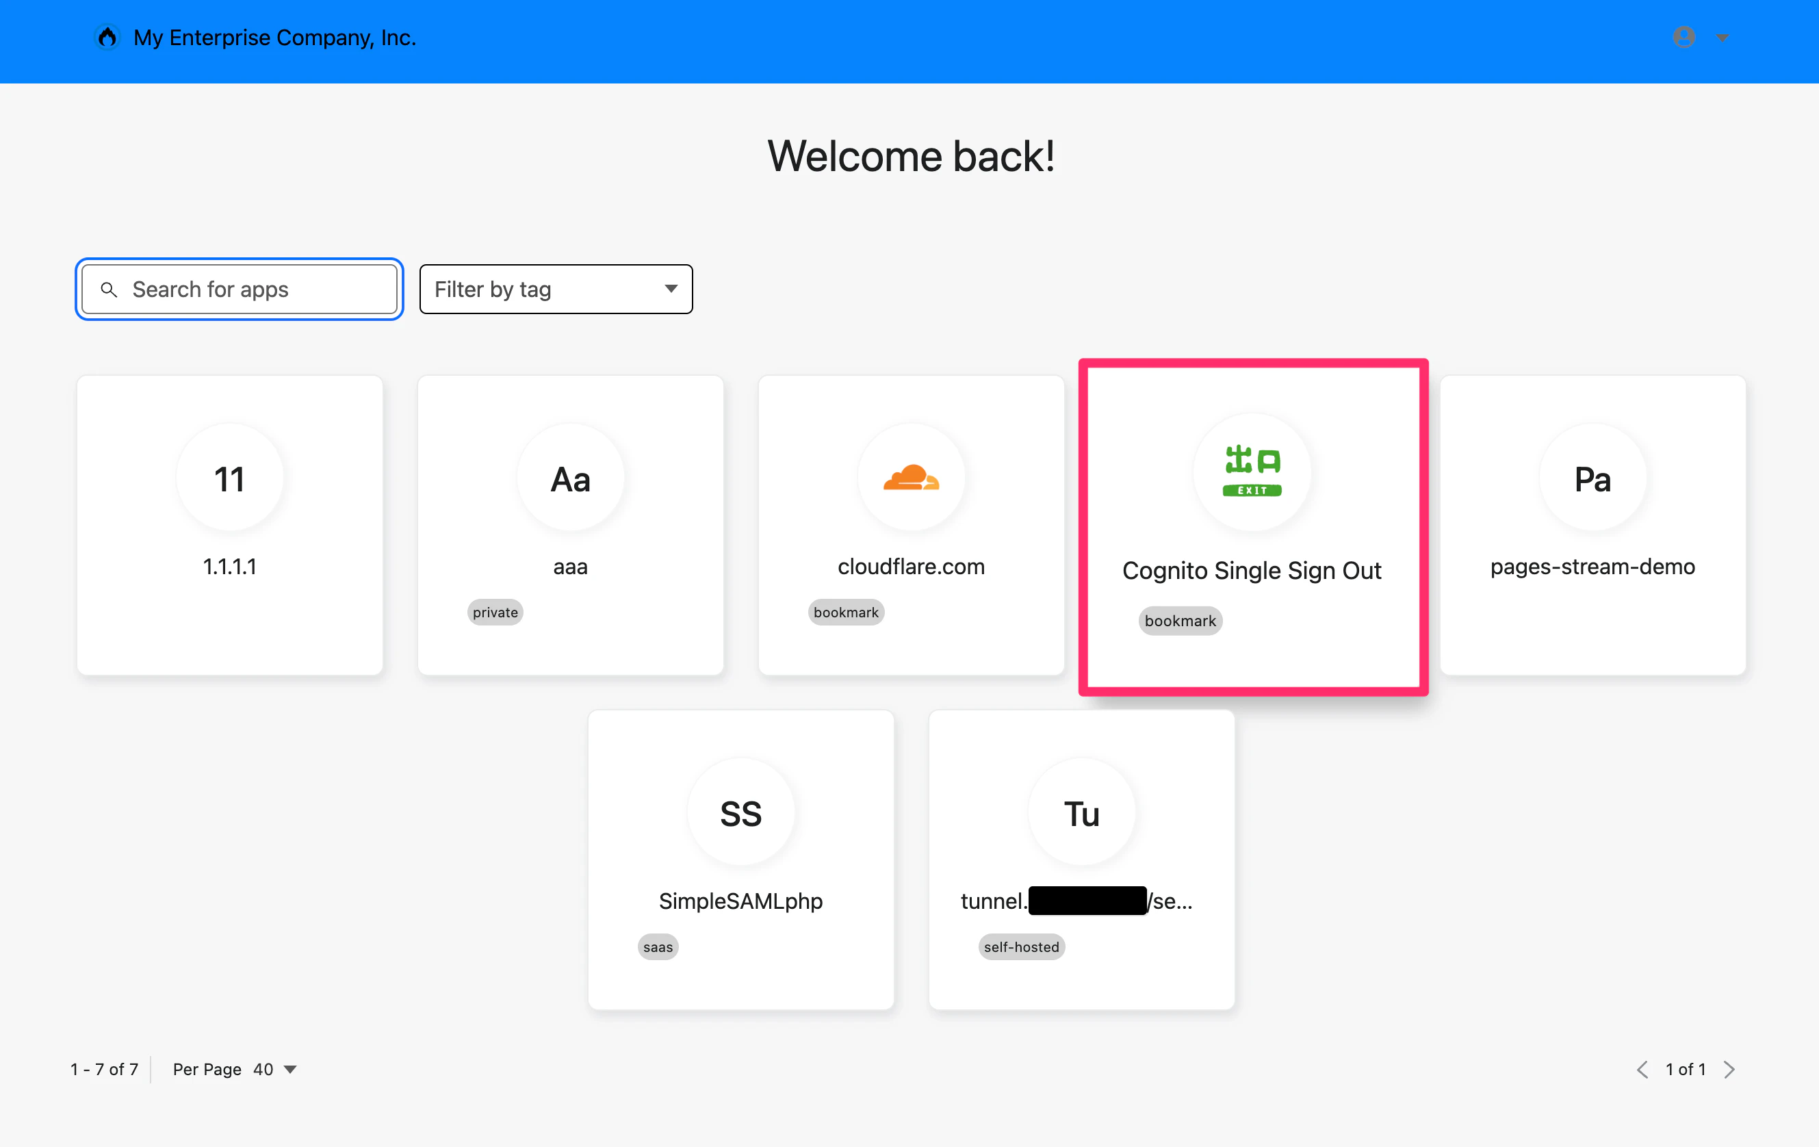
Task: Click the flame logo in header
Action: 107,37
